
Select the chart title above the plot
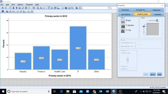coord(56,16)
